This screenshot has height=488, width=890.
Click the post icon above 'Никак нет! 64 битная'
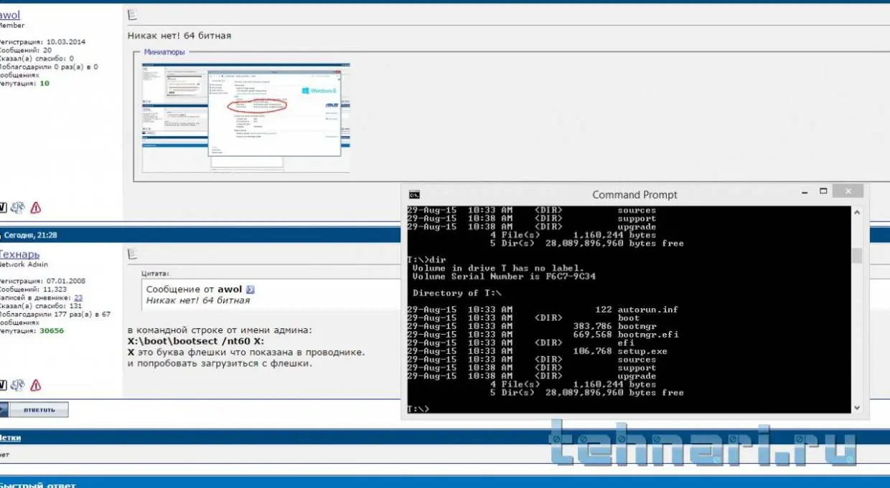coord(131,14)
